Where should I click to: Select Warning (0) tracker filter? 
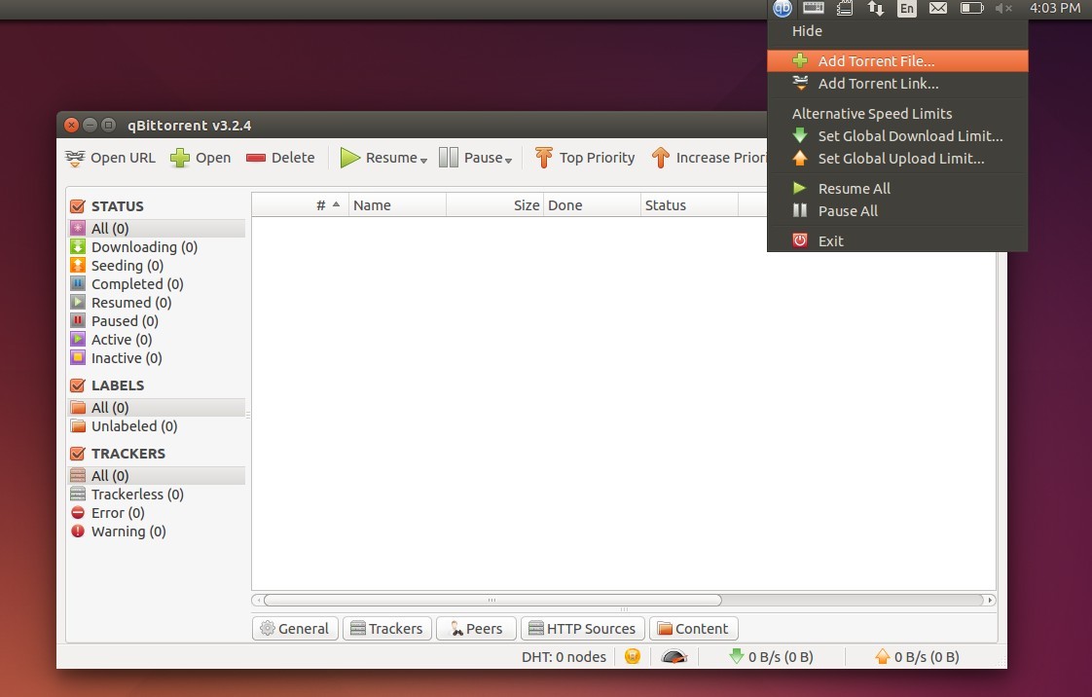pos(157,532)
